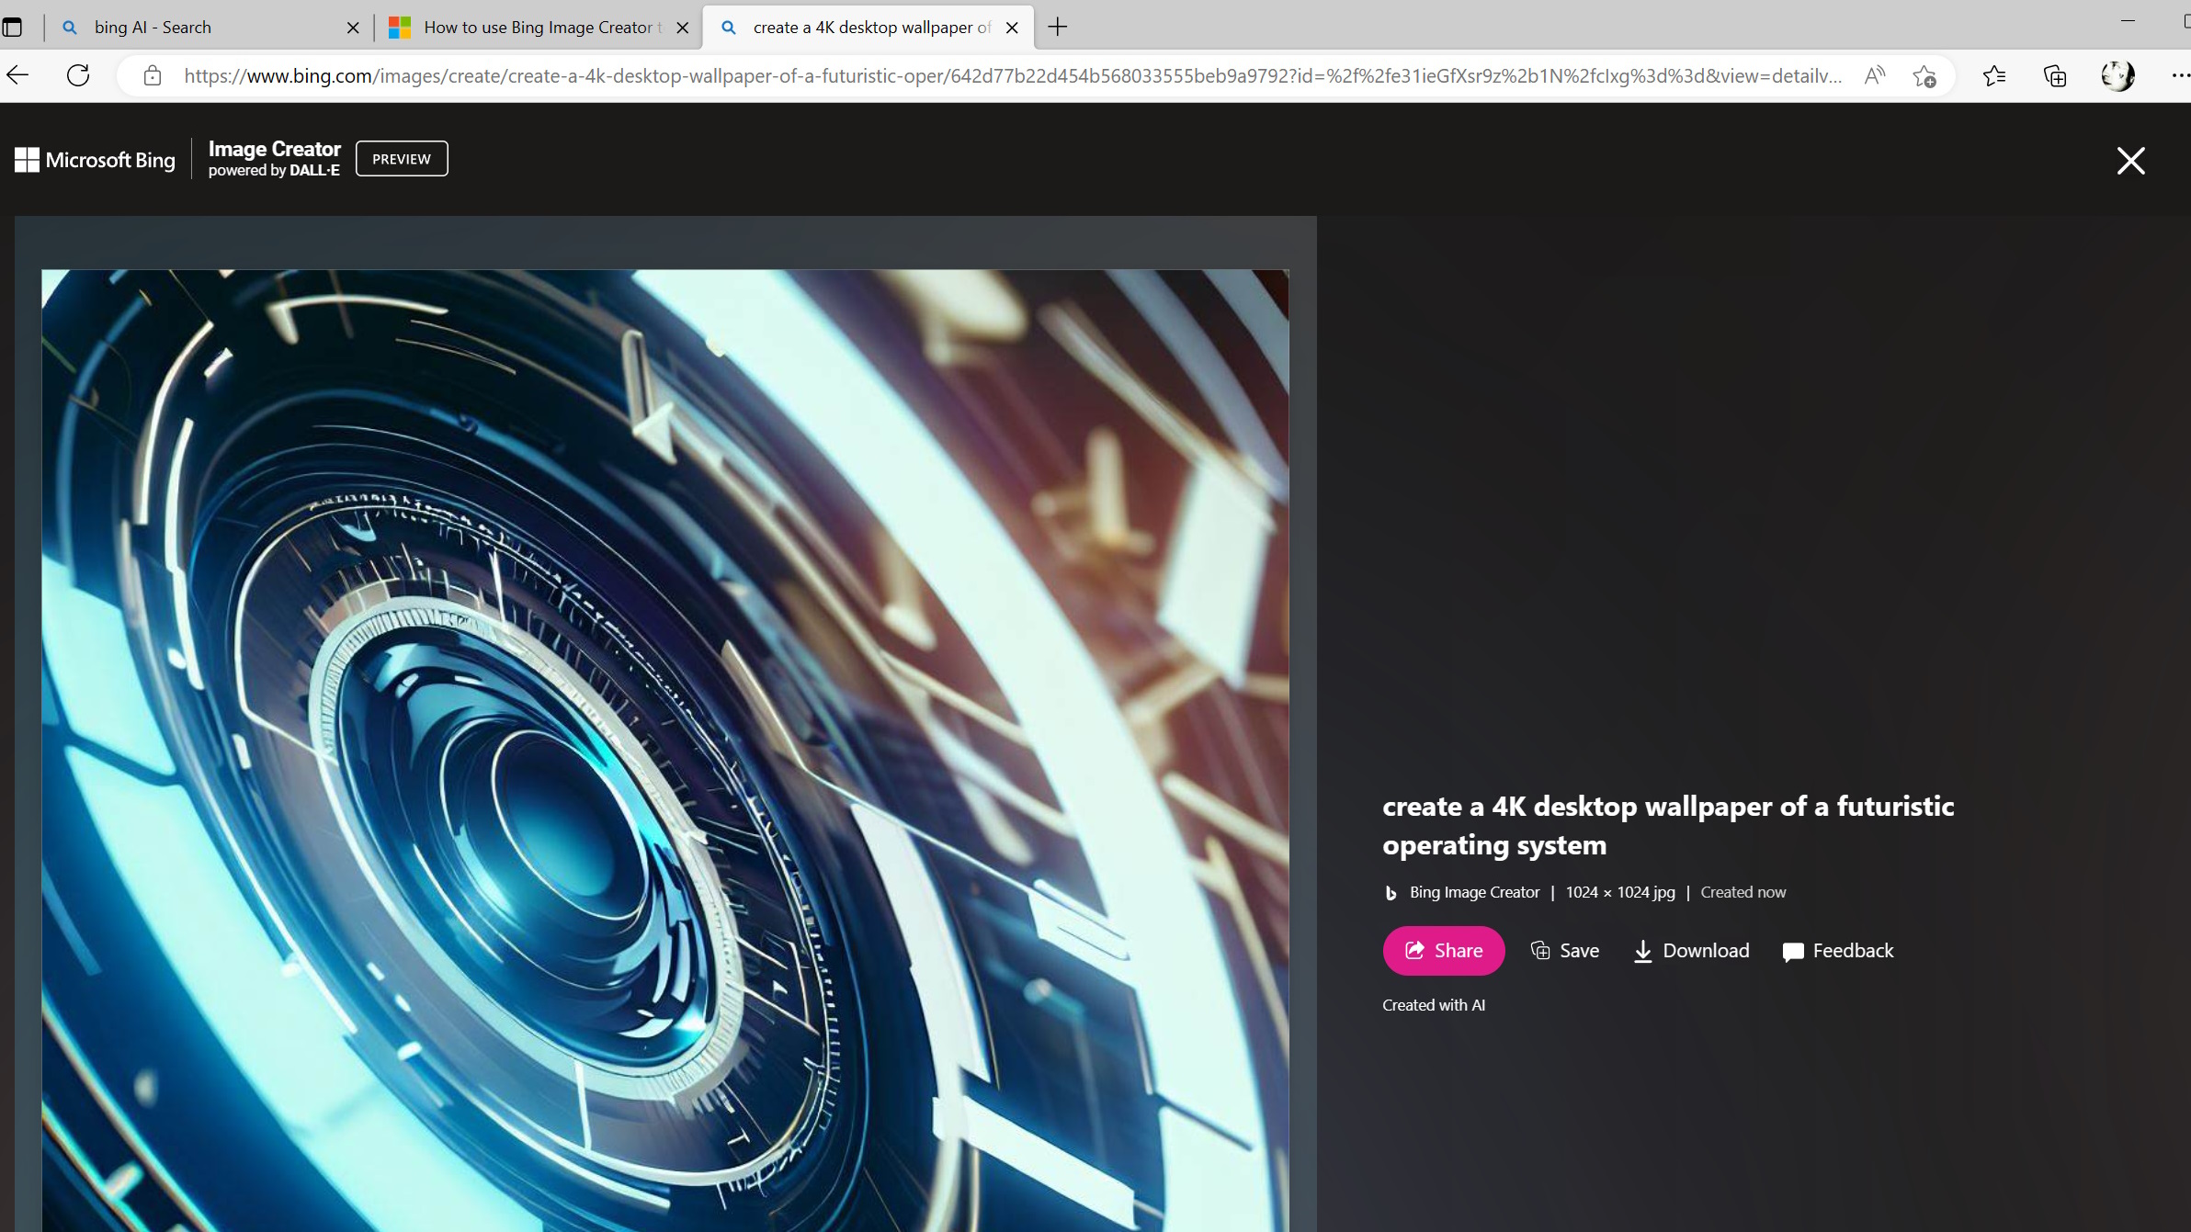2191x1232 pixels.
Task: Click the browser Favorites star icon
Action: tap(1994, 75)
